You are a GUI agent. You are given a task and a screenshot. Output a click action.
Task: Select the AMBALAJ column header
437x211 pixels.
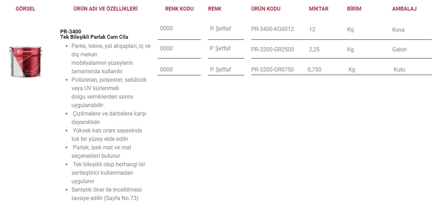pos(404,9)
